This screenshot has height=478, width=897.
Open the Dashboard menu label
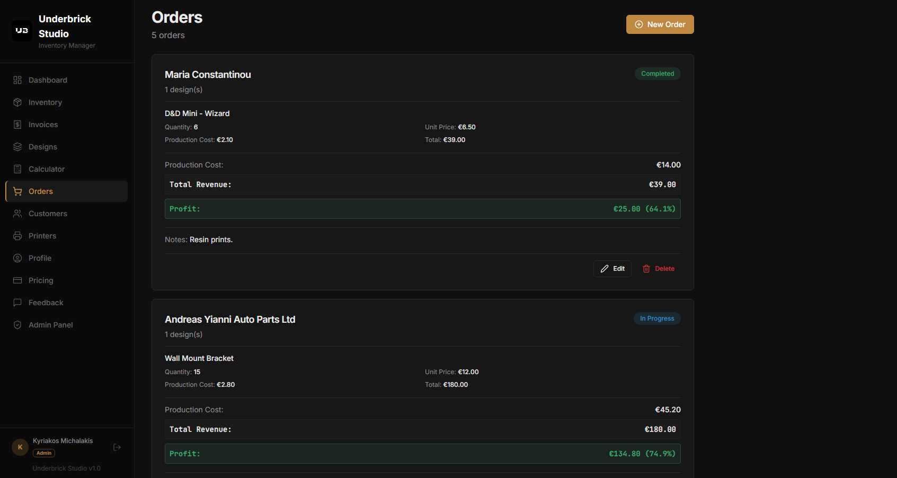pyautogui.click(x=48, y=80)
